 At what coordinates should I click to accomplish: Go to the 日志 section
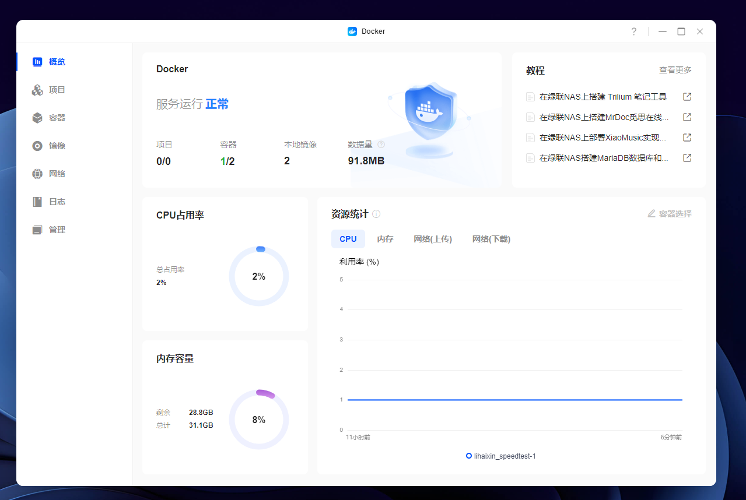pos(75,202)
